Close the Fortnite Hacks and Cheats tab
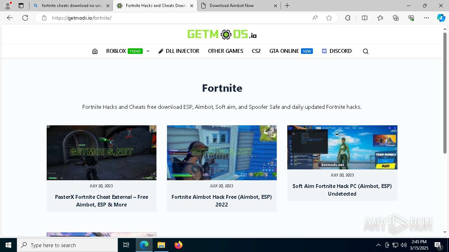Viewport: 449px width, 252px height. point(192,6)
